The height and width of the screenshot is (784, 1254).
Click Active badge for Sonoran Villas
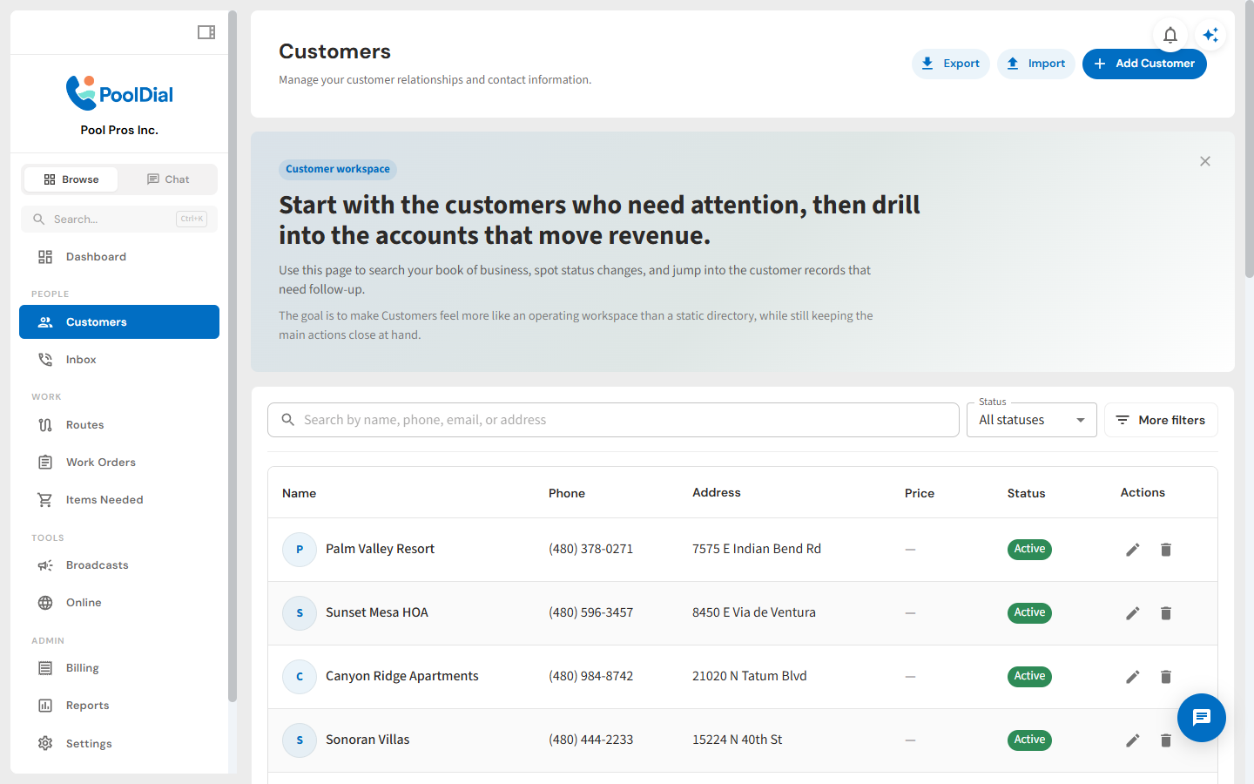click(x=1029, y=740)
